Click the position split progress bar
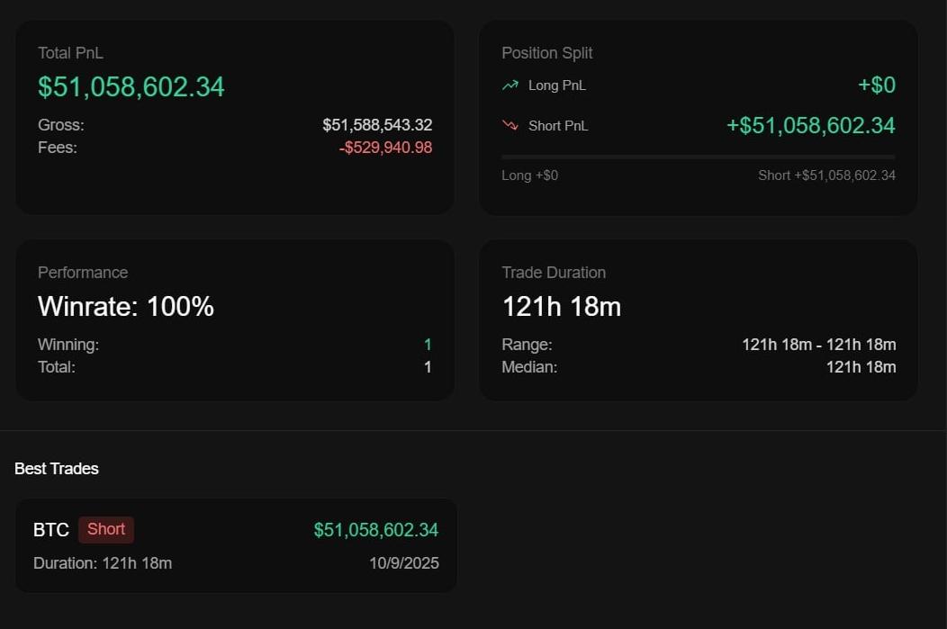 click(x=698, y=157)
